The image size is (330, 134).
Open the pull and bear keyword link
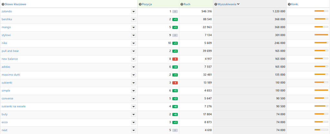tap(10, 51)
